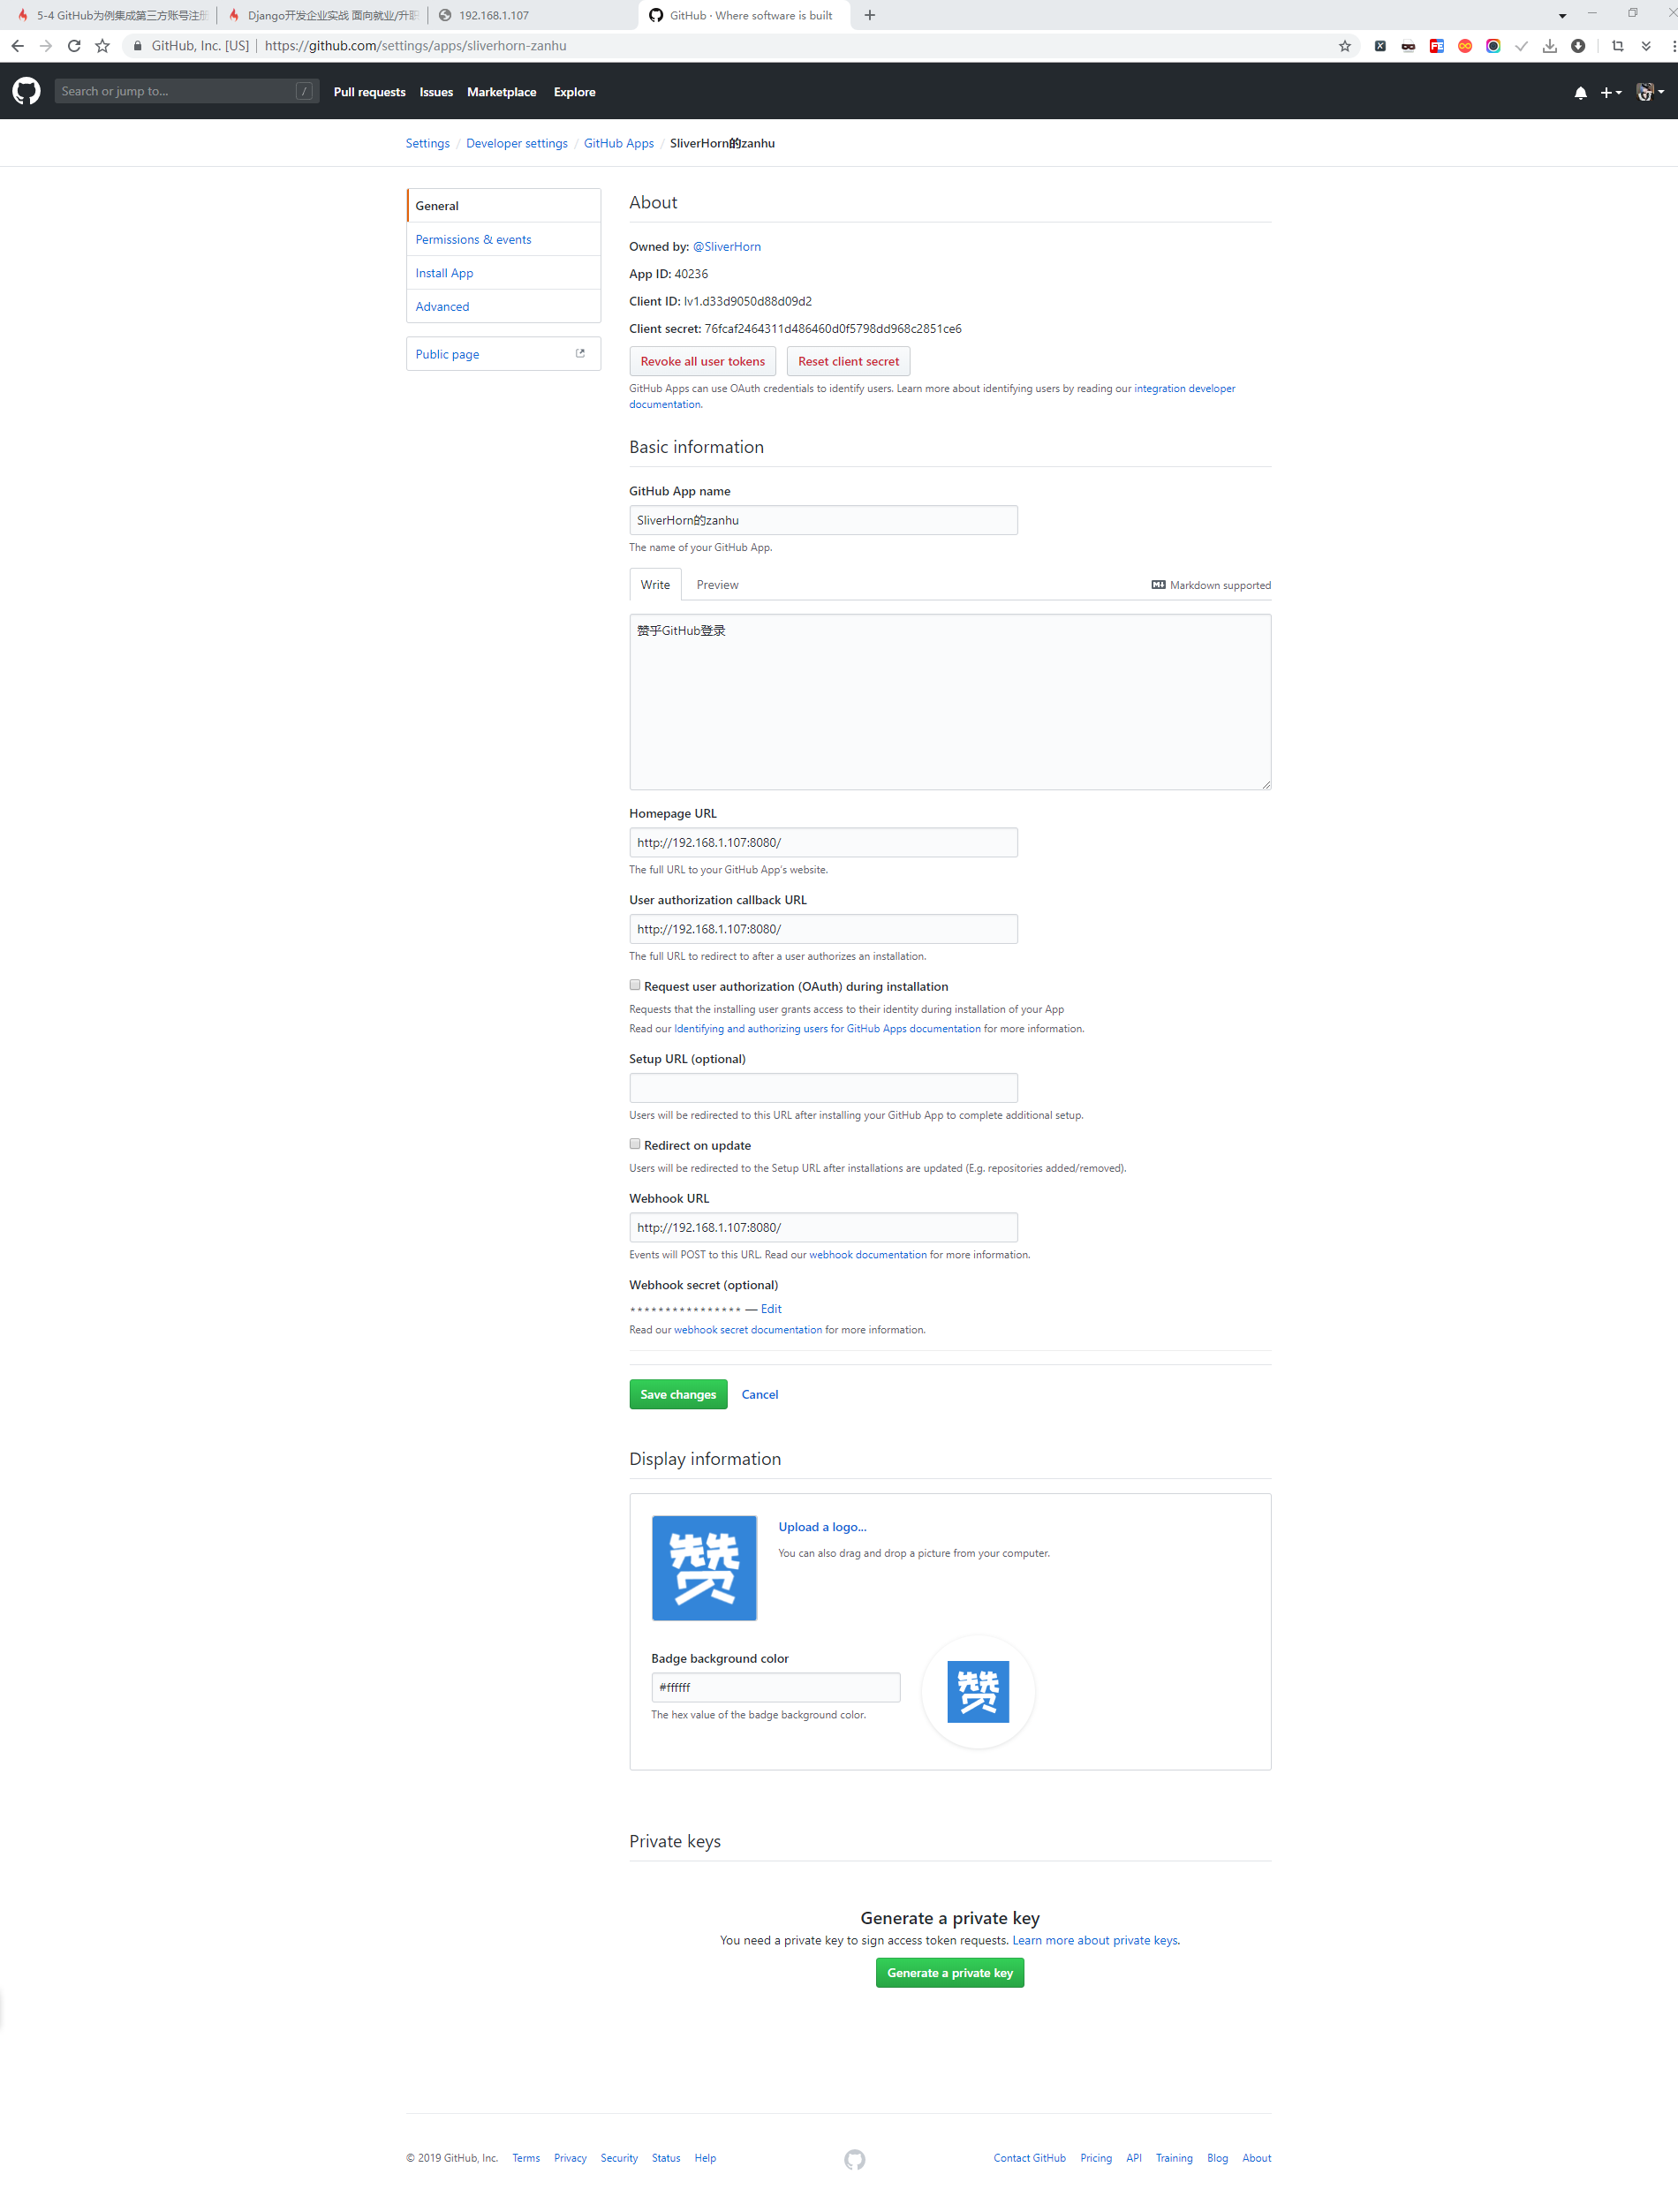Viewport: 1678px width, 2212px height.
Task: Go to Developer settings breadcrumb
Action: point(516,143)
